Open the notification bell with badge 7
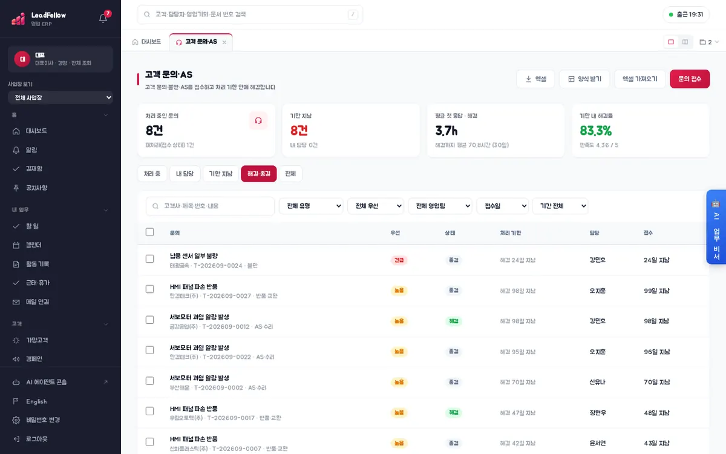Viewport: 726px width, 454px height. click(103, 18)
